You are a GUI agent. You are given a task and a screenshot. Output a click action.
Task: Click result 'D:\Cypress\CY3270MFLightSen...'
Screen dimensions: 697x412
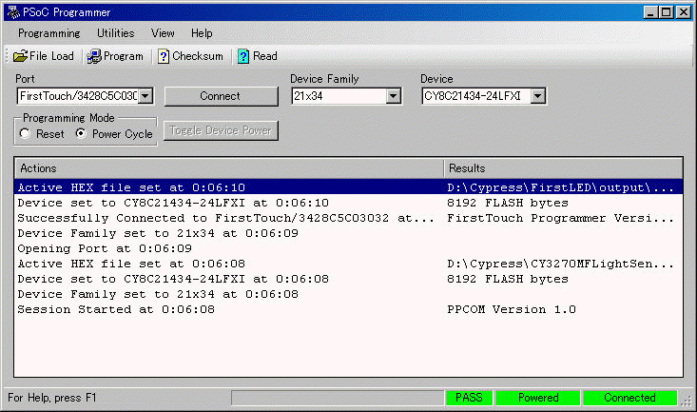pos(560,264)
